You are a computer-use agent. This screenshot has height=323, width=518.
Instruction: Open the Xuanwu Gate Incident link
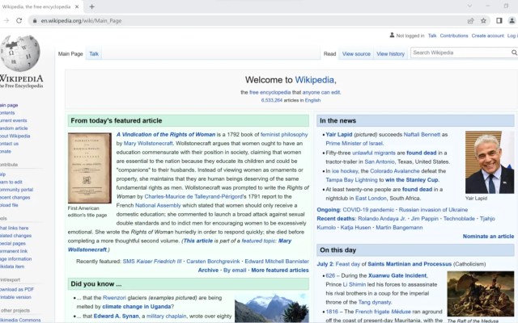tap(397, 275)
